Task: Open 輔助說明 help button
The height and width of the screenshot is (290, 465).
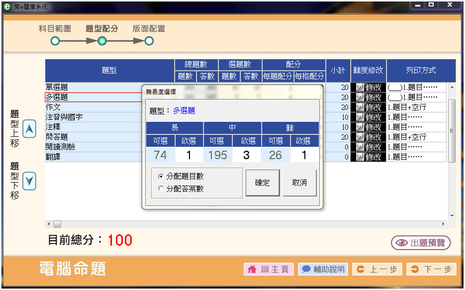Action: 323,269
